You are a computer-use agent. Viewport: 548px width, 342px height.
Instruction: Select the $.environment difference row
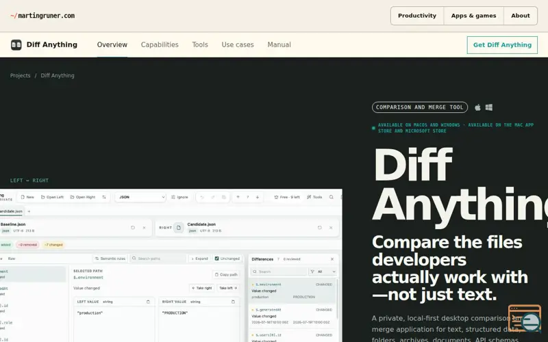(292, 291)
